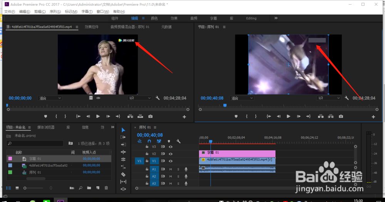Open source playback resolution 1/2 dropdown

tap(139, 98)
